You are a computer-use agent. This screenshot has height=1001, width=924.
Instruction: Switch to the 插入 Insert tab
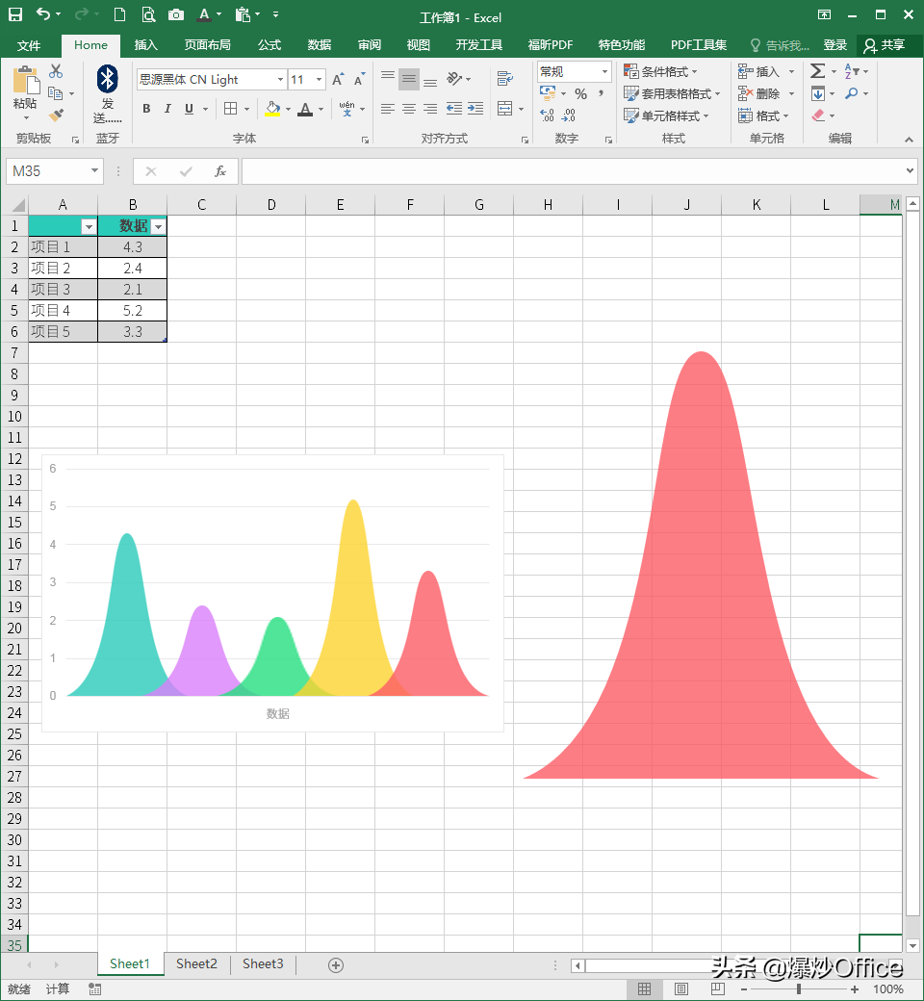145,44
